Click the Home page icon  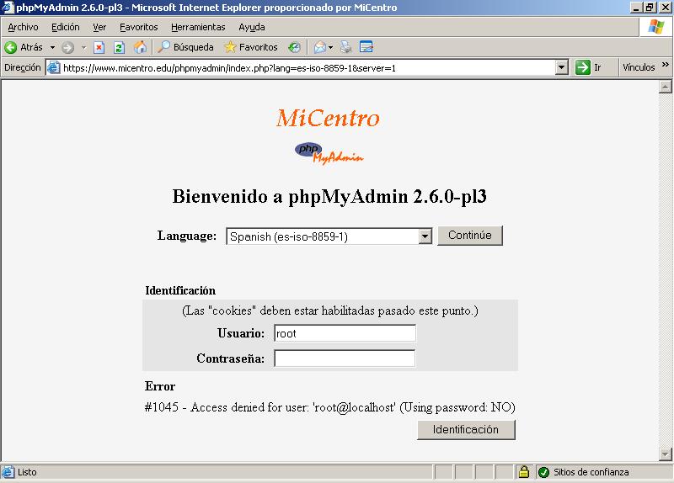coord(140,47)
